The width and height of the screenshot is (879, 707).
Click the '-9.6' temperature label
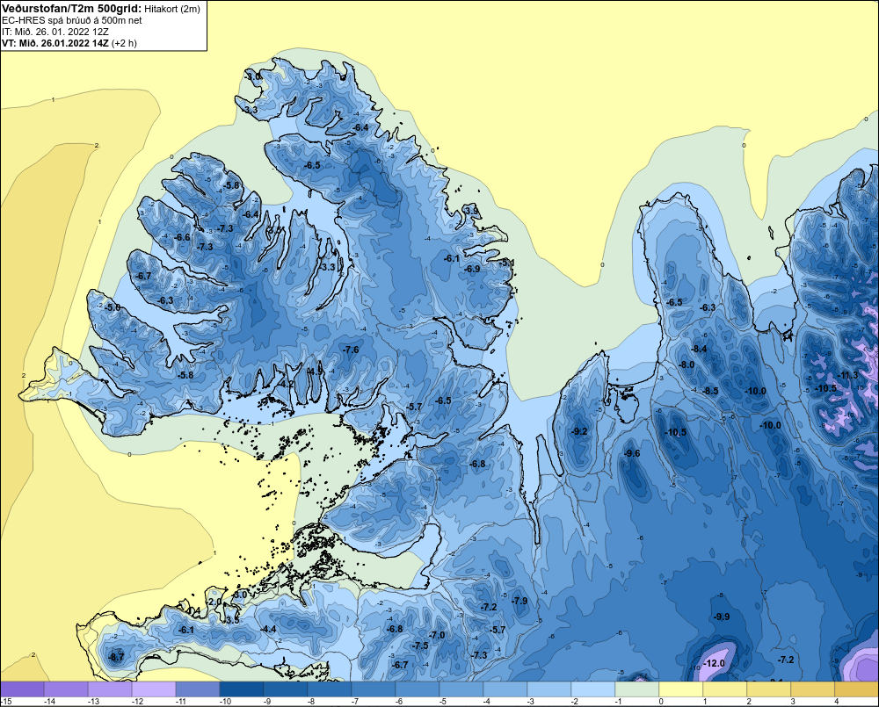pos(632,453)
